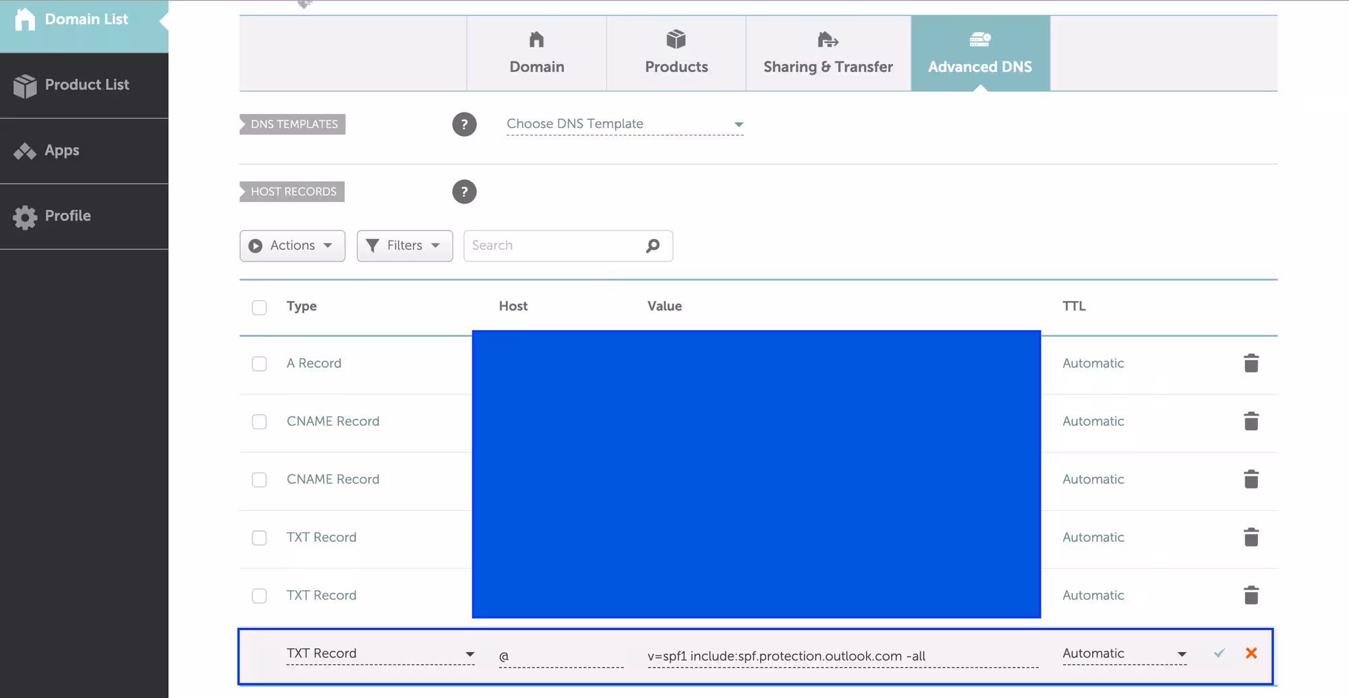The width and height of the screenshot is (1349, 698).
Task: Toggle the select-all checkbox in header
Action: [x=259, y=307]
